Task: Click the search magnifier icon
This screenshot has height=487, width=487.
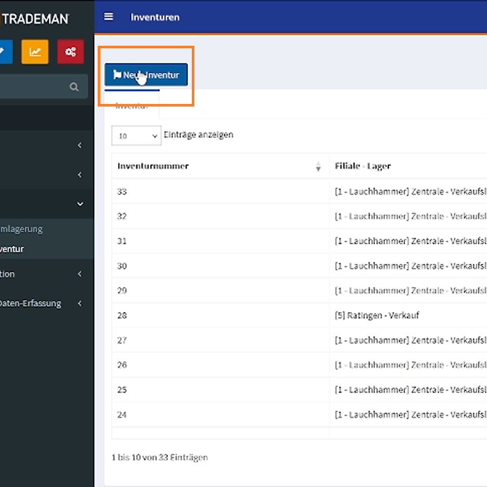Action: pyautogui.click(x=75, y=86)
